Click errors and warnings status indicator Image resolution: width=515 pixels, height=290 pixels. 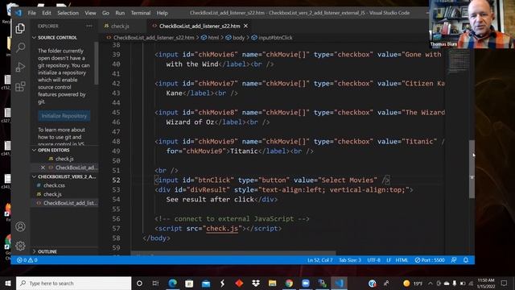(x=27, y=260)
